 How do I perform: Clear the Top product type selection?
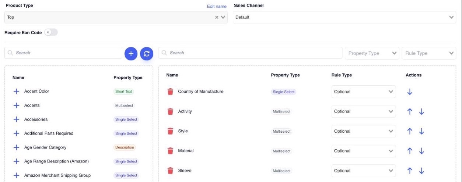point(217,17)
